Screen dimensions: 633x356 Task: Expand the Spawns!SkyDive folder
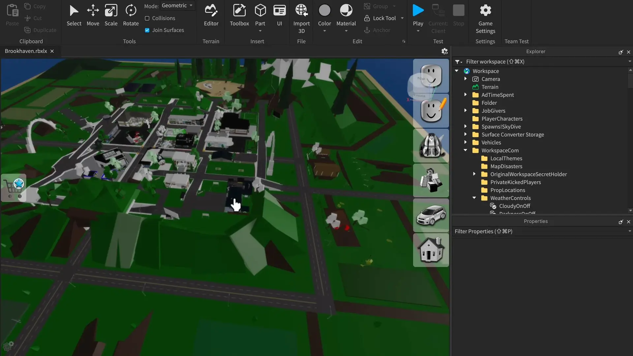(x=466, y=126)
